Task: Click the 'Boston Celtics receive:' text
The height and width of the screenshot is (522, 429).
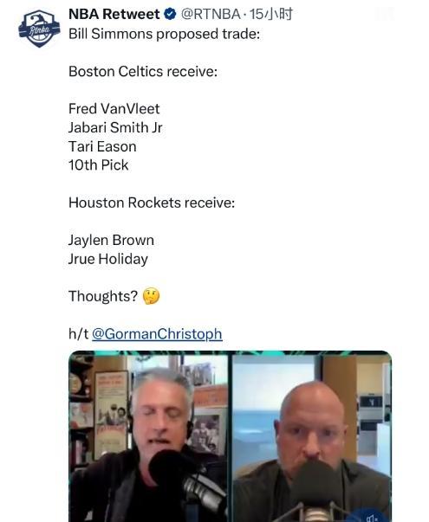Action: (143, 72)
